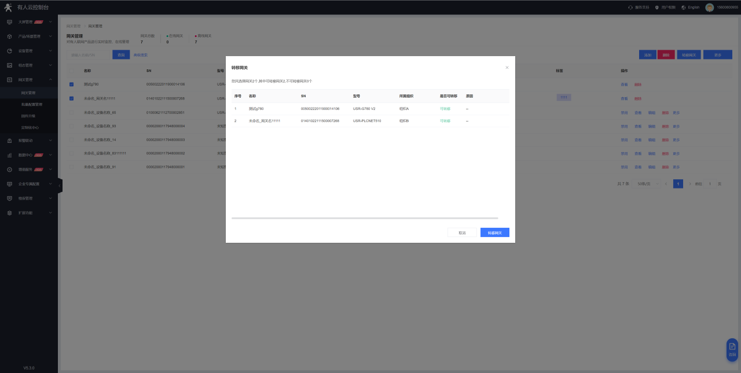The height and width of the screenshot is (373, 741).
Task: Click the 有人云控制台 logo icon
Action: [8, 7]
